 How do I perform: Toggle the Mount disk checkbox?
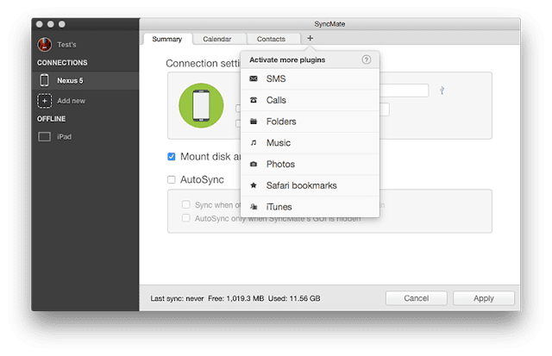pos(172,157)
